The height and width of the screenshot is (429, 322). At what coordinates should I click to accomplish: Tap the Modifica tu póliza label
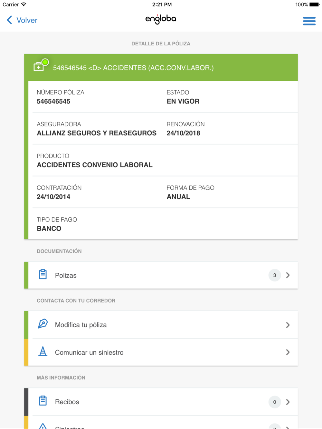(x=81, y=325)
